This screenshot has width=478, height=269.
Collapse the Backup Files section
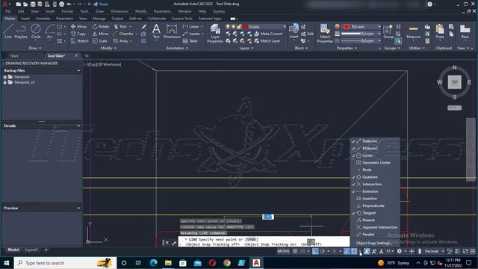coord(78,70)
